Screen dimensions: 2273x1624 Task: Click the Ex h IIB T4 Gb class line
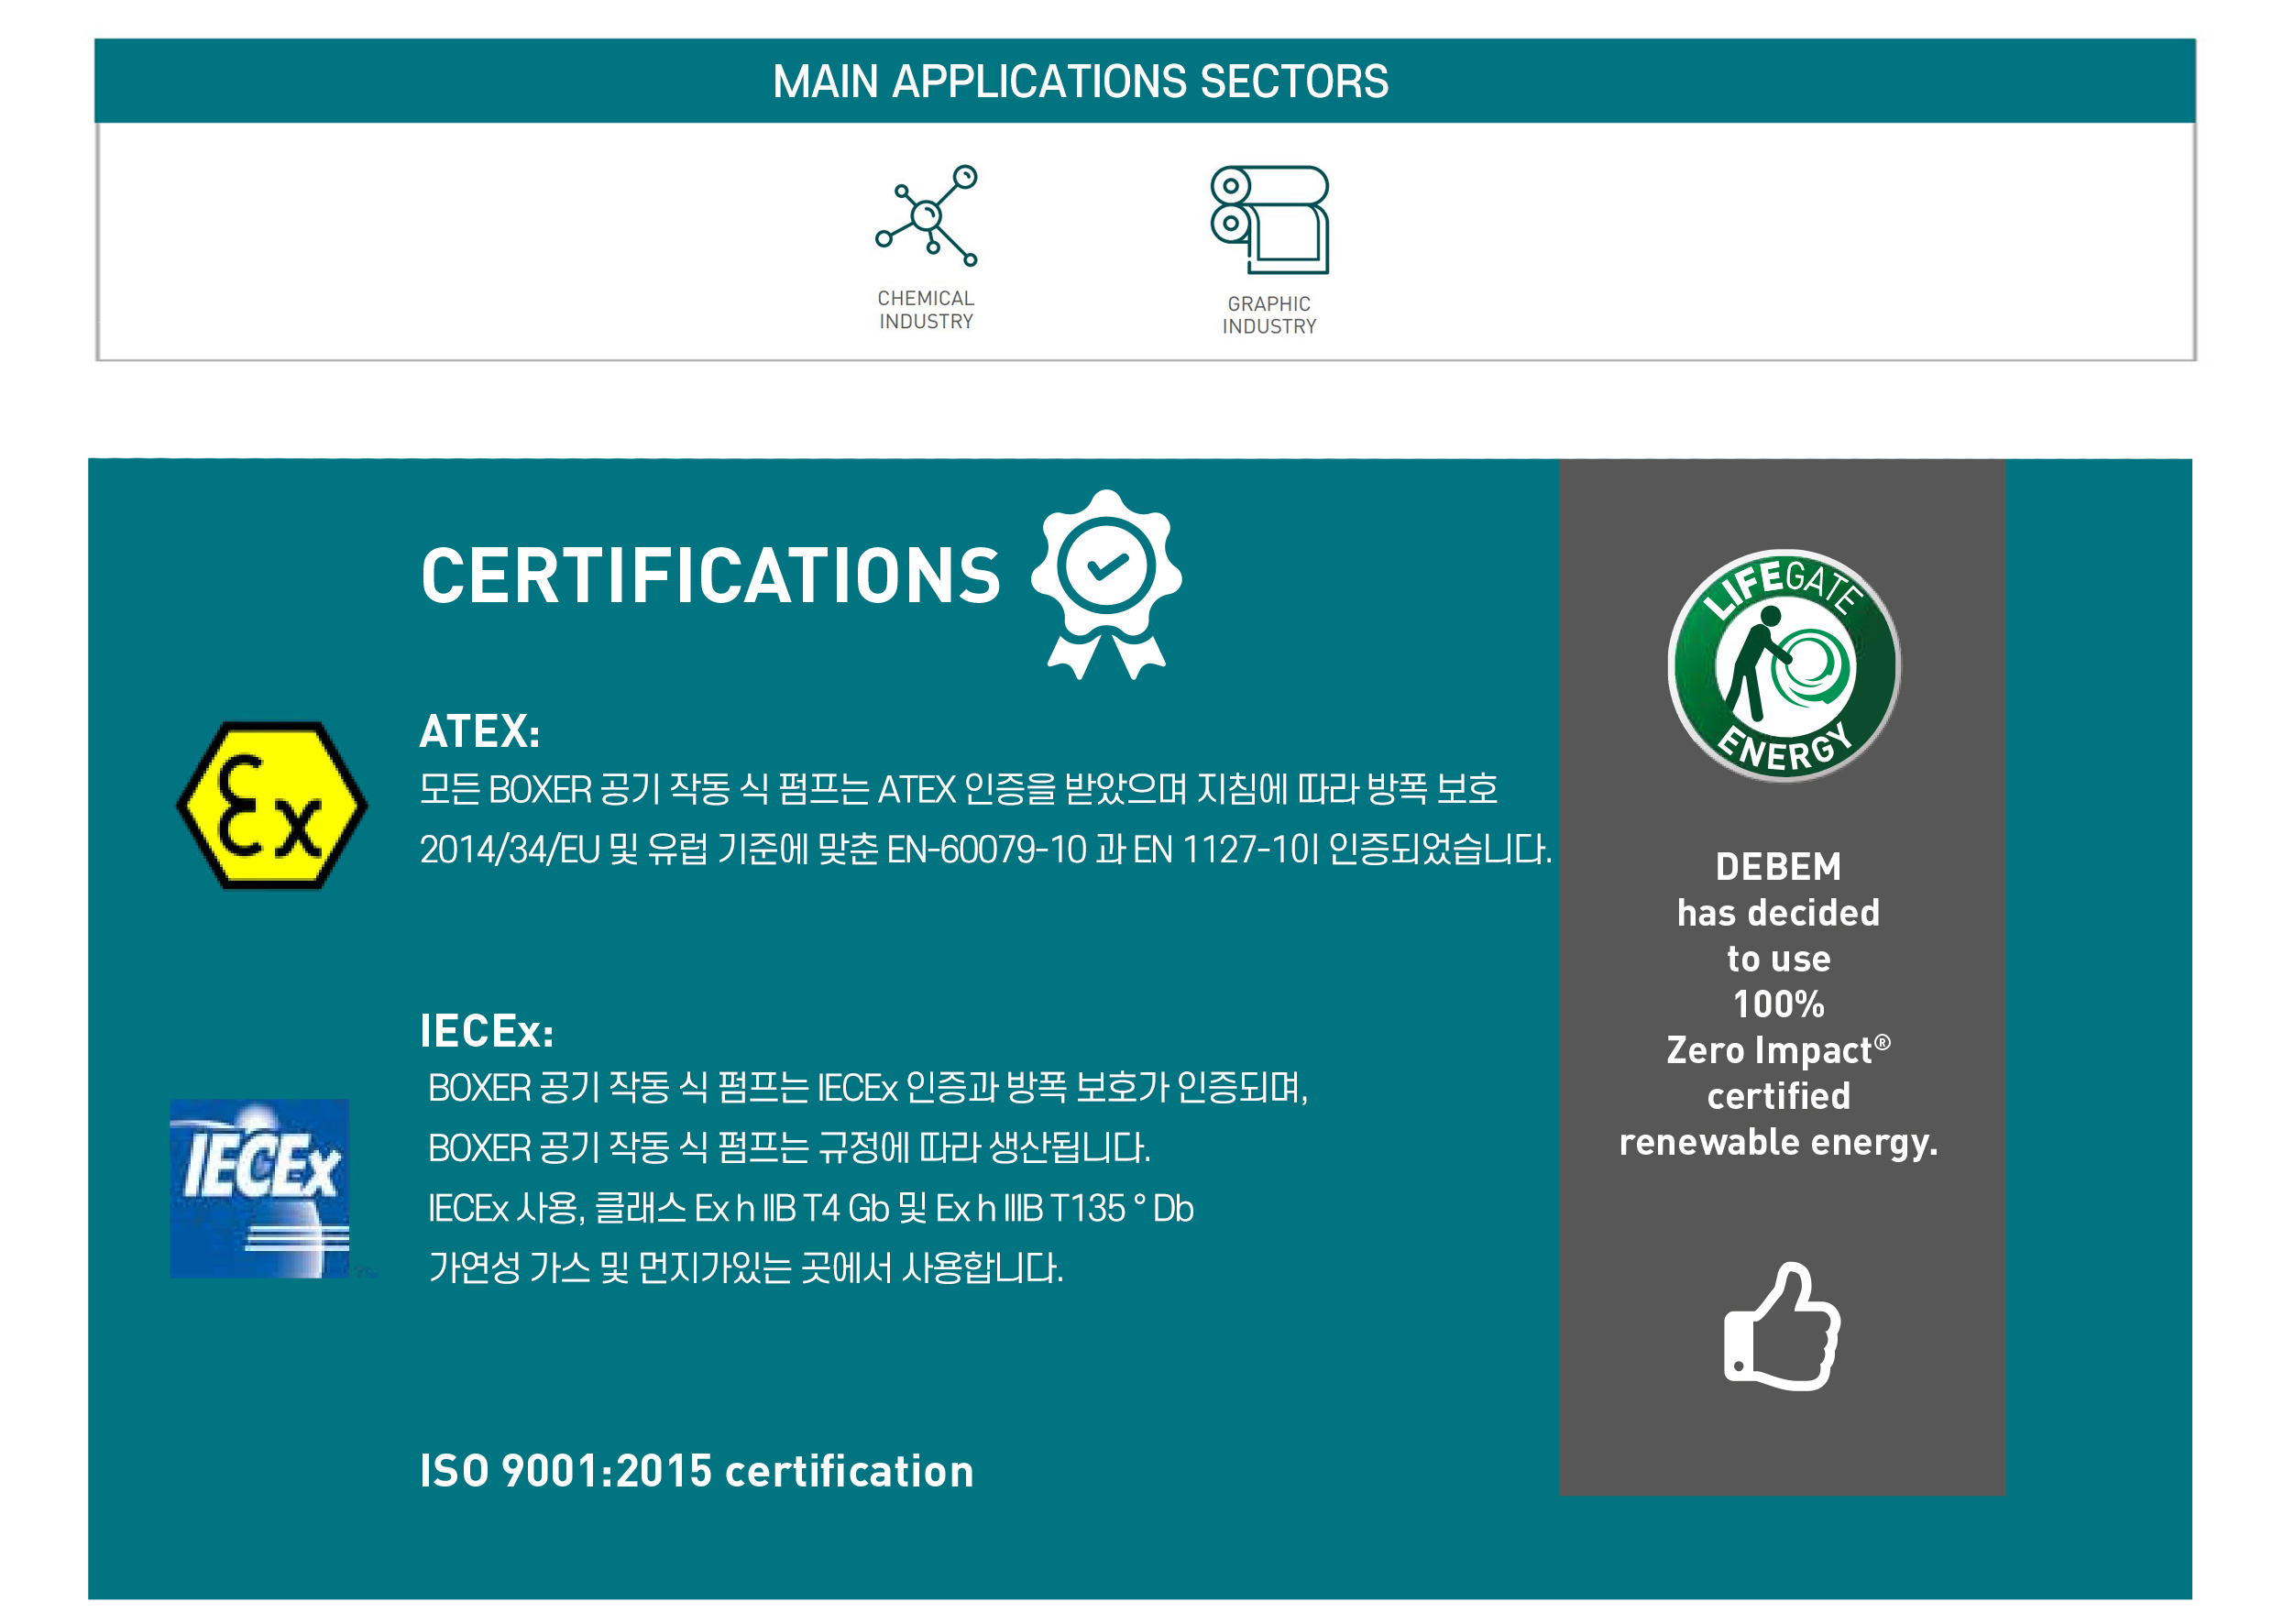click(x=810, y=1208)
